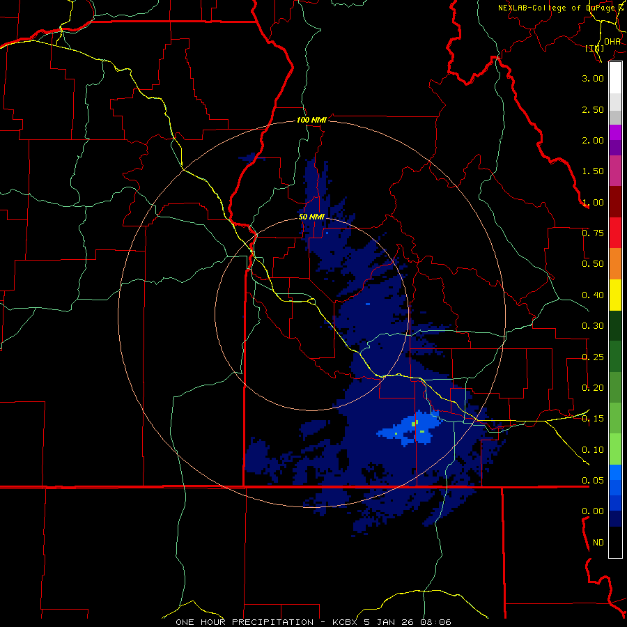The width and height of the screenshot is (627, 627).
Task: Pick the bright red 0.75 legend swatch
Action: [615, 233]
